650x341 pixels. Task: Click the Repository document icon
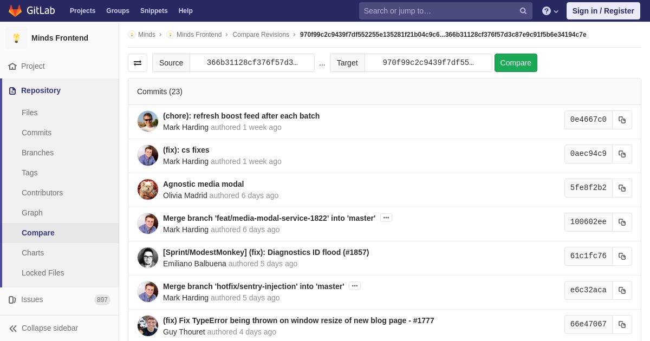tap(12, 90)
